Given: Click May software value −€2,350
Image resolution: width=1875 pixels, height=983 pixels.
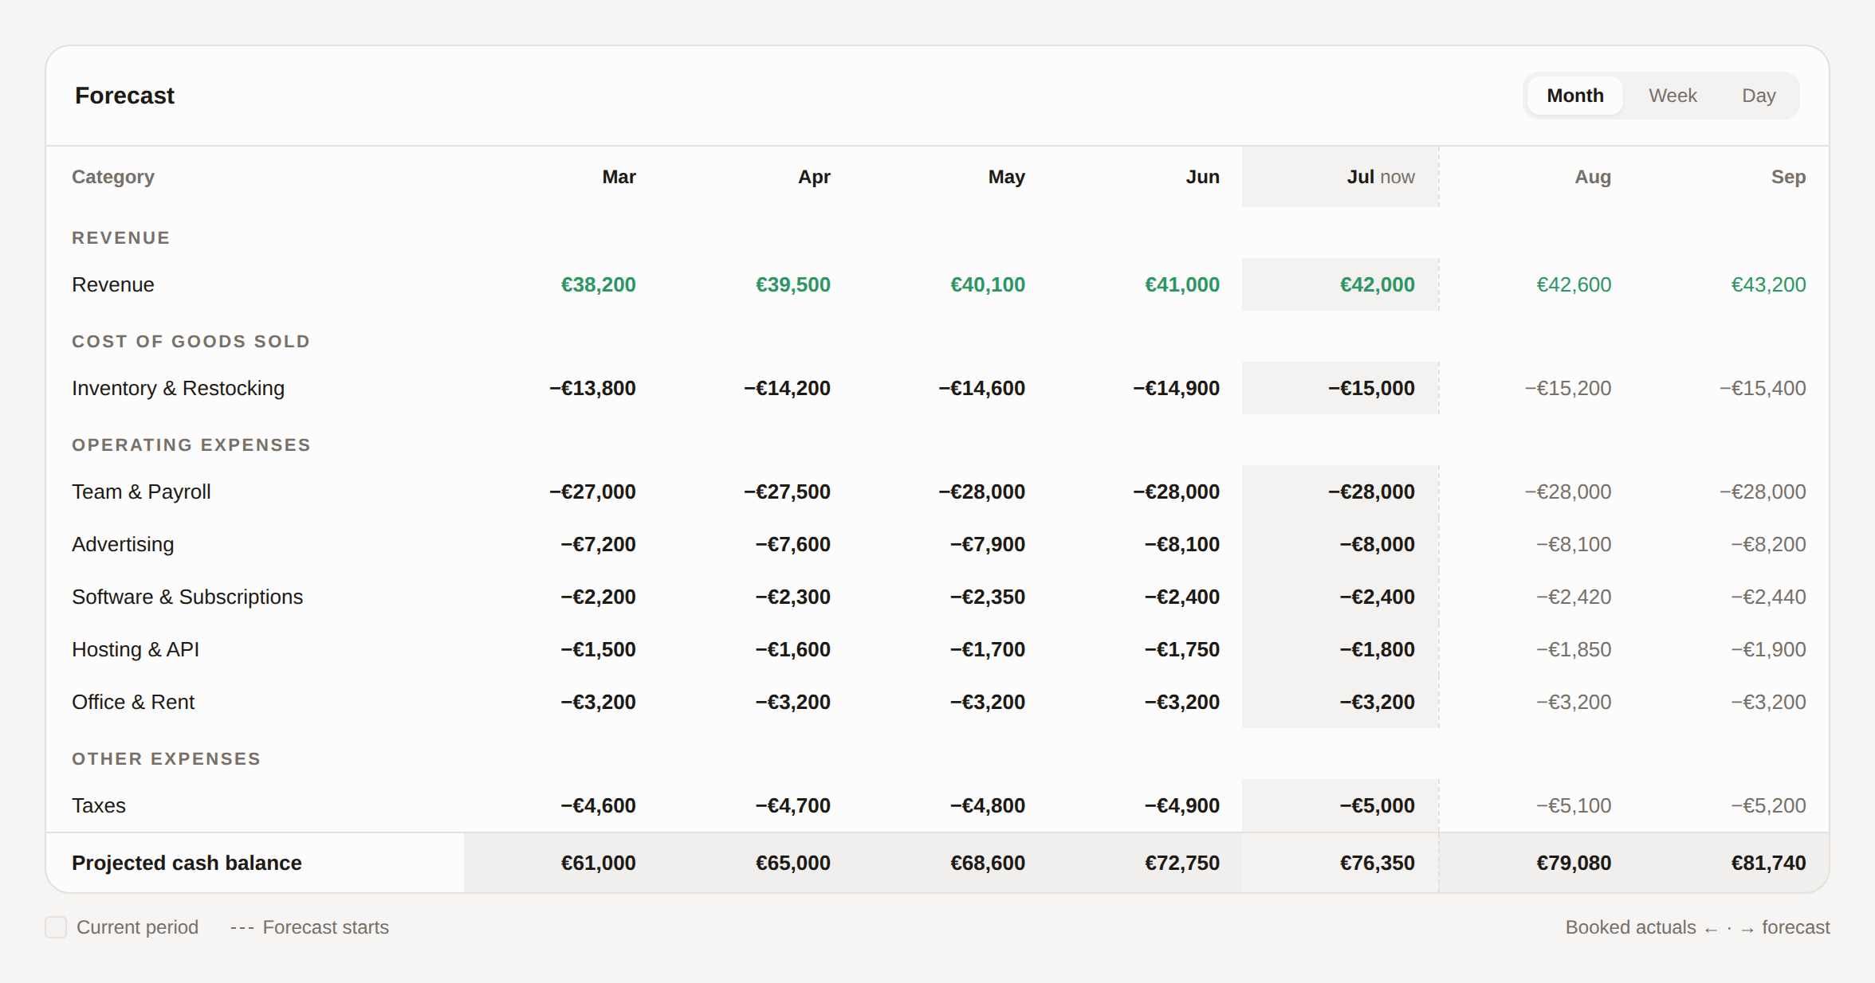Looking at the screenshot, I should pos(987,597).
